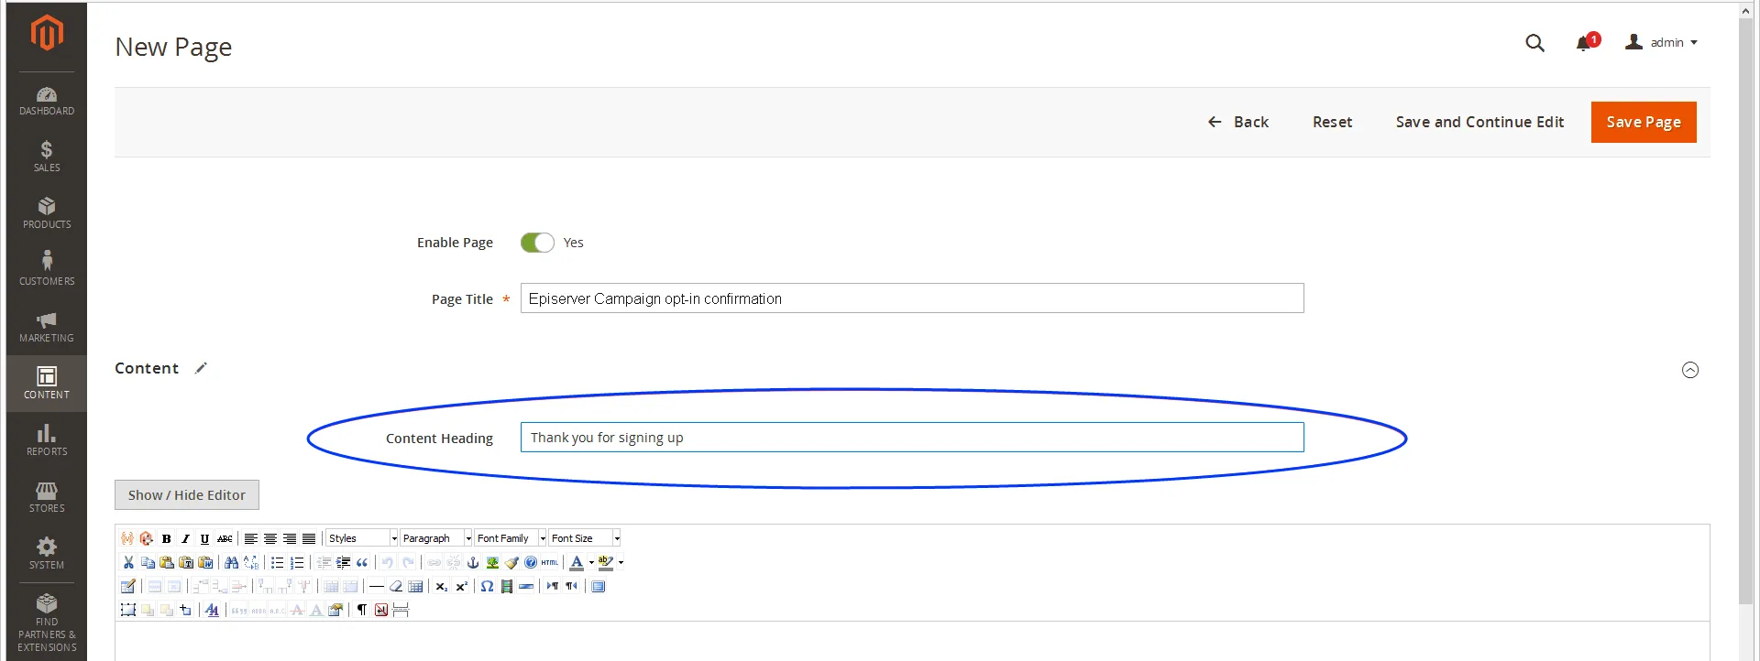Toggle the Enable Page switch

pos(537,243)
